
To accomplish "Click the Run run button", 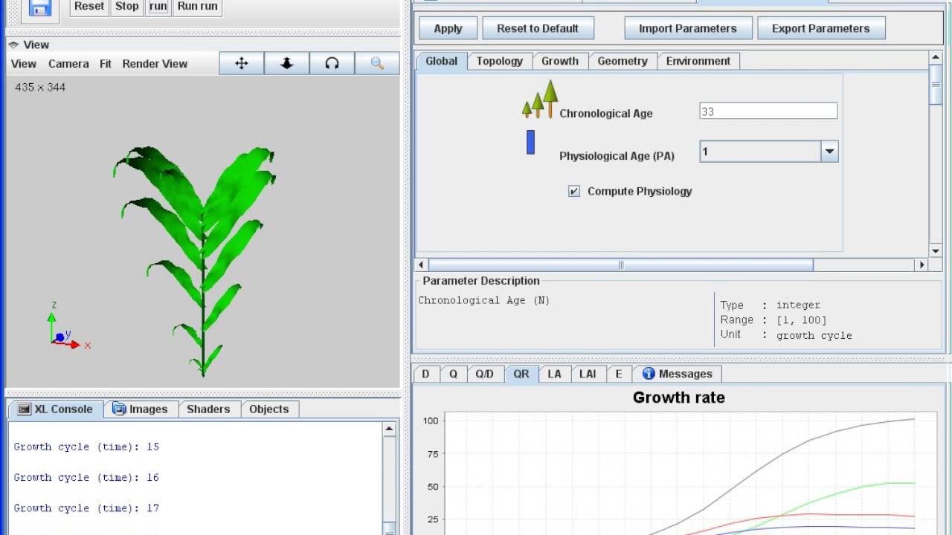I will [198, 7].
